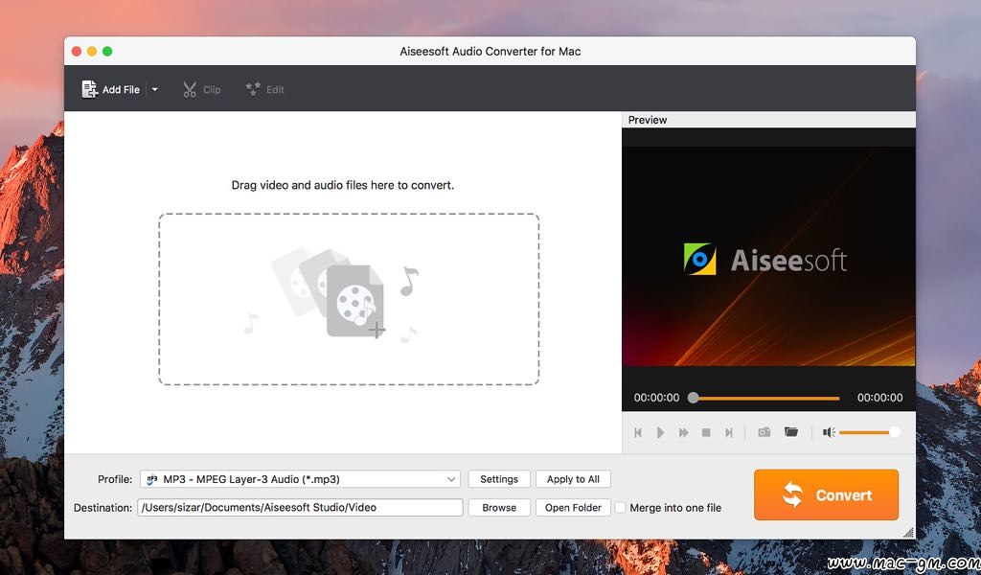The image size is (981, 575).
Task: Click the window title "Aiseesoft Audio Converter for Mac"
Action: pyautogui.click(x=490, y=52)
